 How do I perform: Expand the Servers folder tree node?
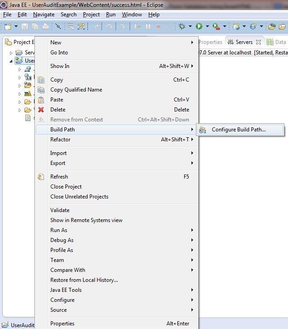(11, 53)
